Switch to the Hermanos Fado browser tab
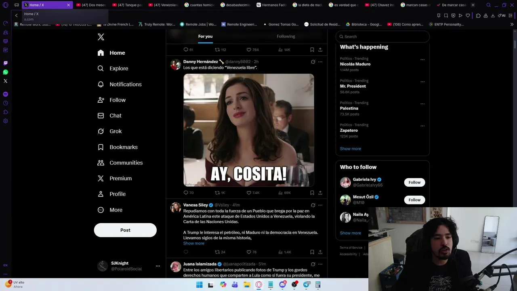This screenshot has height=291, width=517. click(271, 5)
